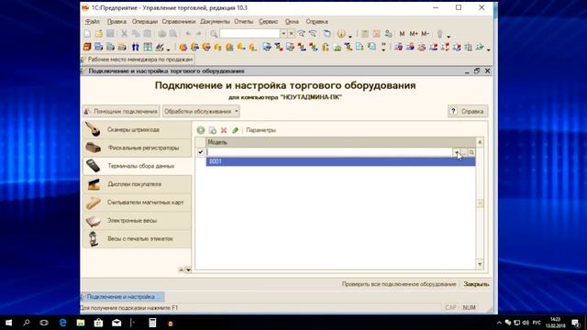Click the Find magnifier toolbar icon
The height and width of the screenshot is (330, 587).
coord(214,34)
